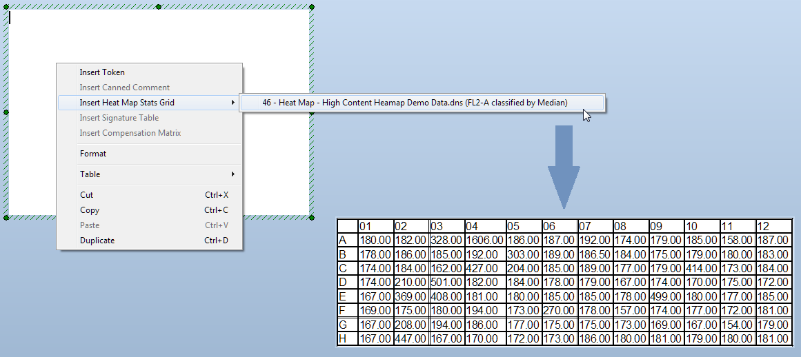
Task: Click the bottom-right resize handle of text box
Action: coord(312,218)
